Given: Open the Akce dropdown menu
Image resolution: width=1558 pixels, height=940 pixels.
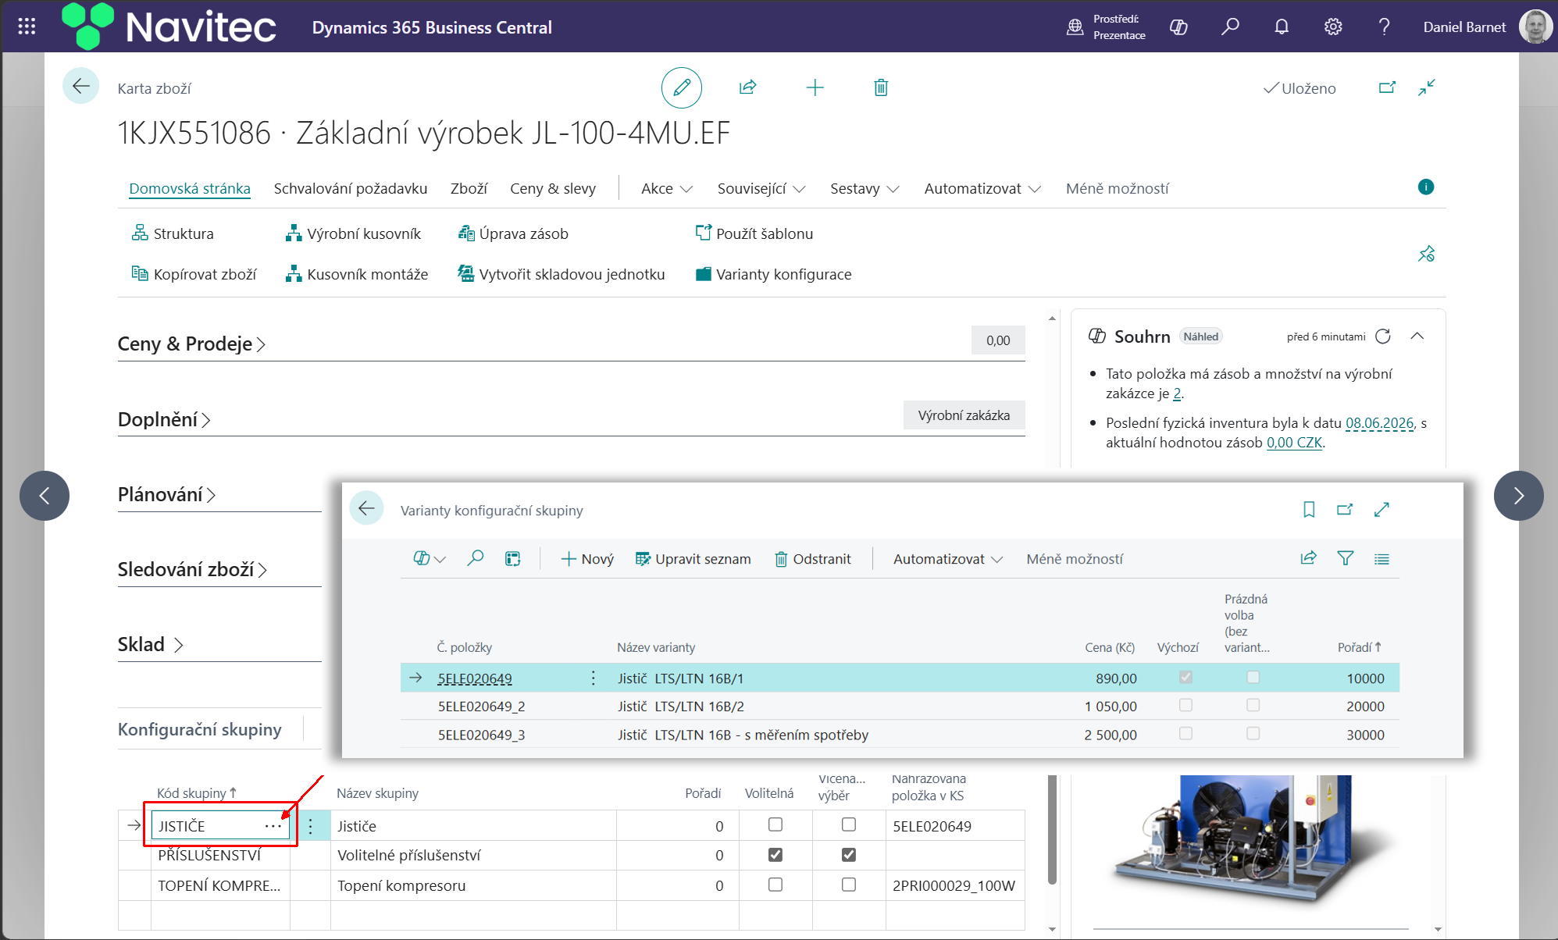Looking at the screenshot, I should point(667,188).
